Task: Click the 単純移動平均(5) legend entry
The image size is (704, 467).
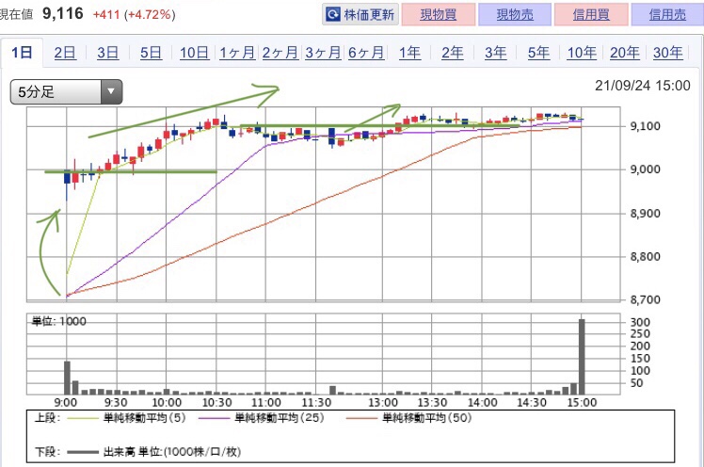Action: 126,418
